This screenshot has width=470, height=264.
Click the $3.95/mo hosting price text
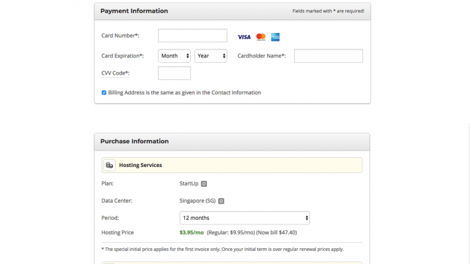point(192,232)
